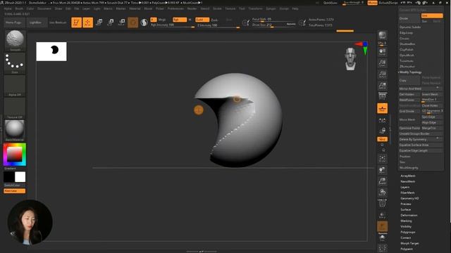Image resolution: width=451 pixels, height=253 pixels.
Task: Select the Scale transform icon in top shelf
Action: coord(111,22)
